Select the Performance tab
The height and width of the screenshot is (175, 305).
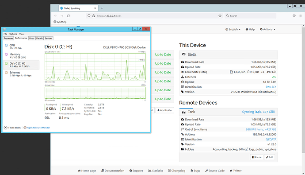click(x=21, y=38)
